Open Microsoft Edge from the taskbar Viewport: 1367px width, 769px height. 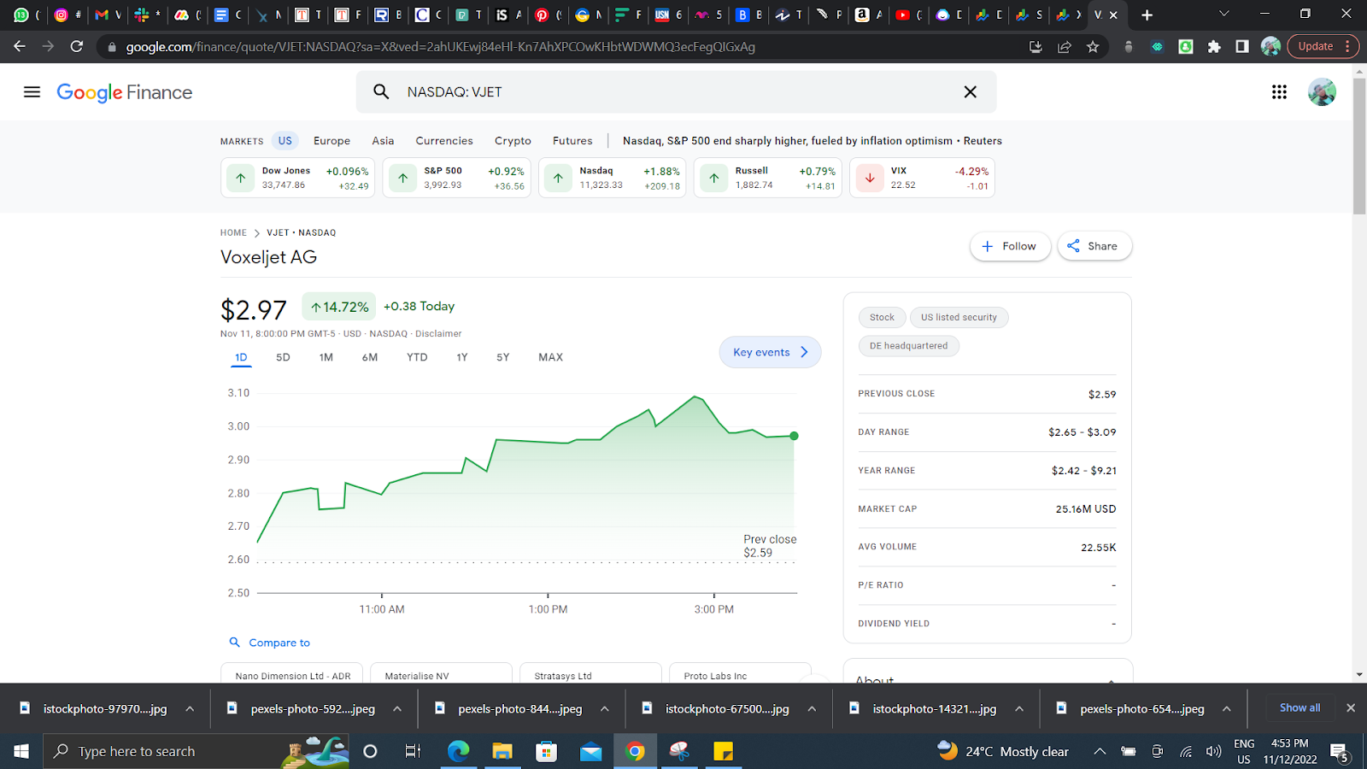pos(459,751)
